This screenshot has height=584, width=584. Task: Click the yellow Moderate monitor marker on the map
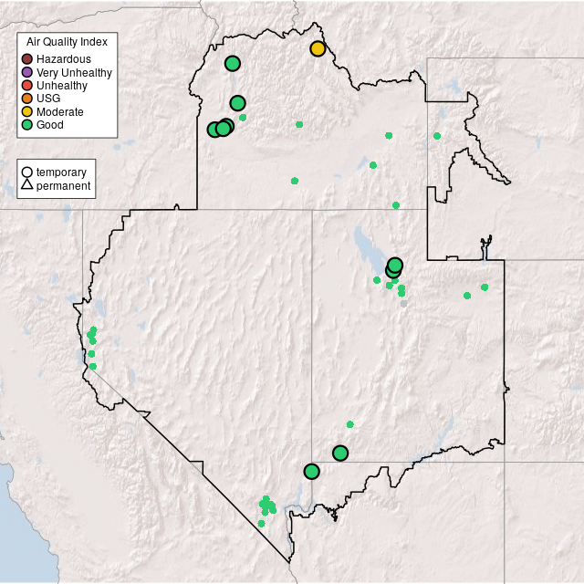click(x=318, y=48)
